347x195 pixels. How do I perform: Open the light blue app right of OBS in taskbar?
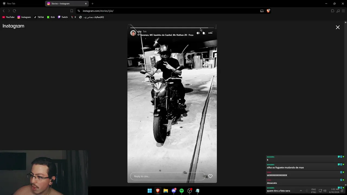pos(198,191)
